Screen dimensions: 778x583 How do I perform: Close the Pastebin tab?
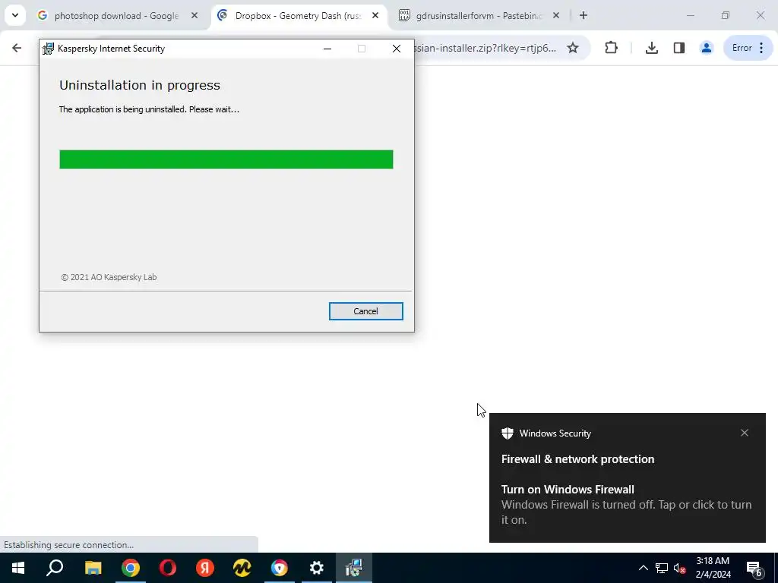pyautogui.click(x=555, y=16)
